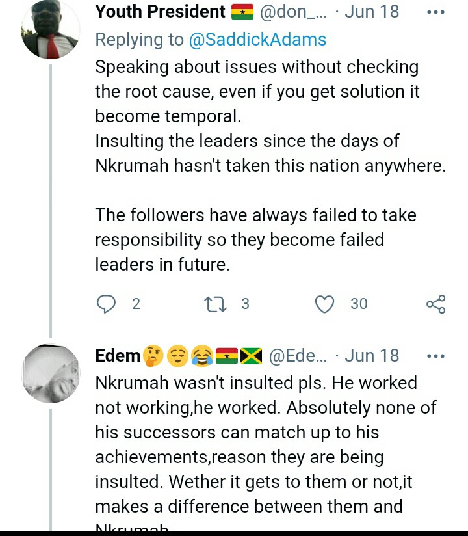The width and height of the screenshot is (468, 536).
Task: Click the Youth President display name
Action: [x=160, y=12]
